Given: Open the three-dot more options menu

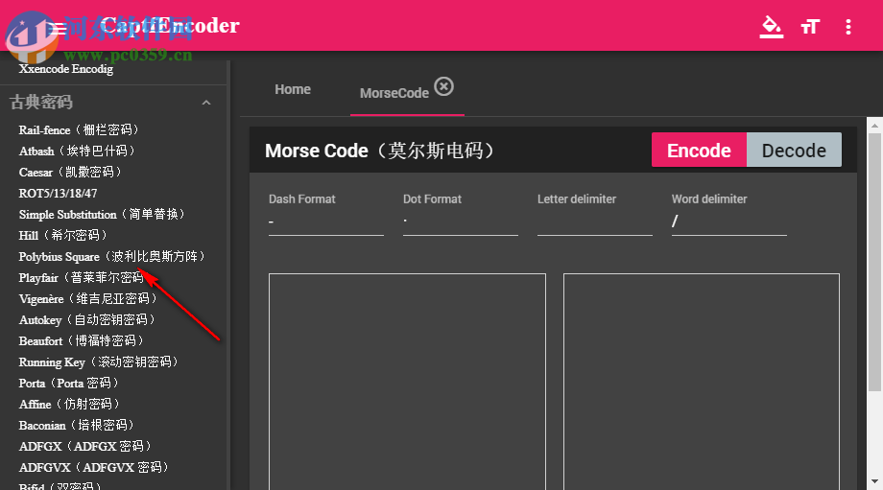Looking at the screenshot, I should pos(848,27).
